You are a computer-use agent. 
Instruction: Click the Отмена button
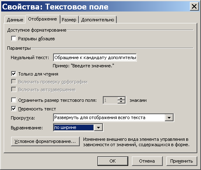pos(147,161)
